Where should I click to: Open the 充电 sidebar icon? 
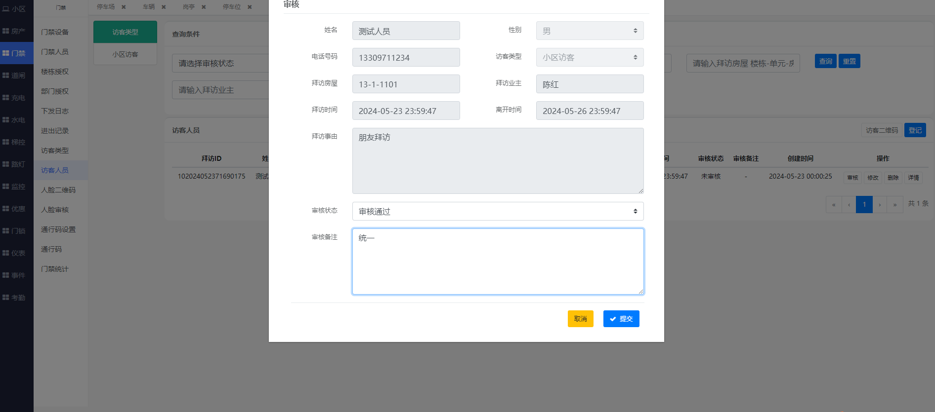click(x=6, y=98)
